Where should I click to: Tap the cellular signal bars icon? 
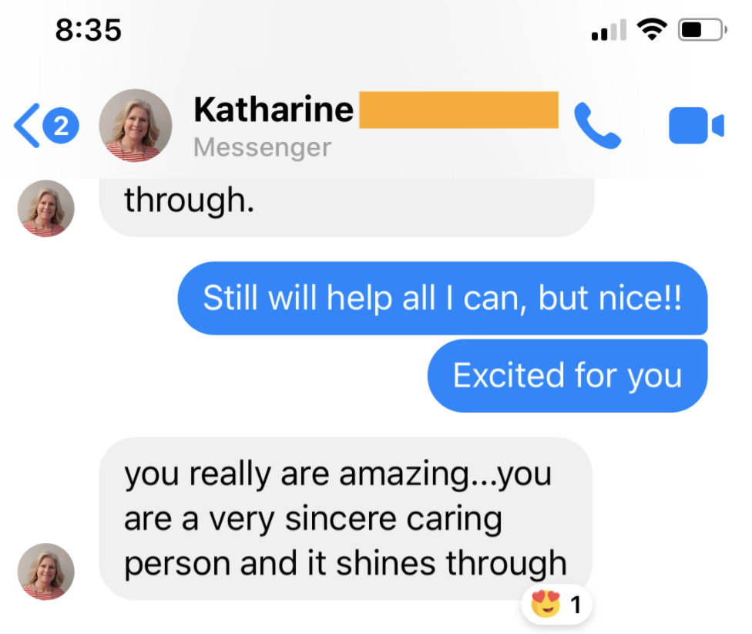pyautogui.click(x=609, y=30)
